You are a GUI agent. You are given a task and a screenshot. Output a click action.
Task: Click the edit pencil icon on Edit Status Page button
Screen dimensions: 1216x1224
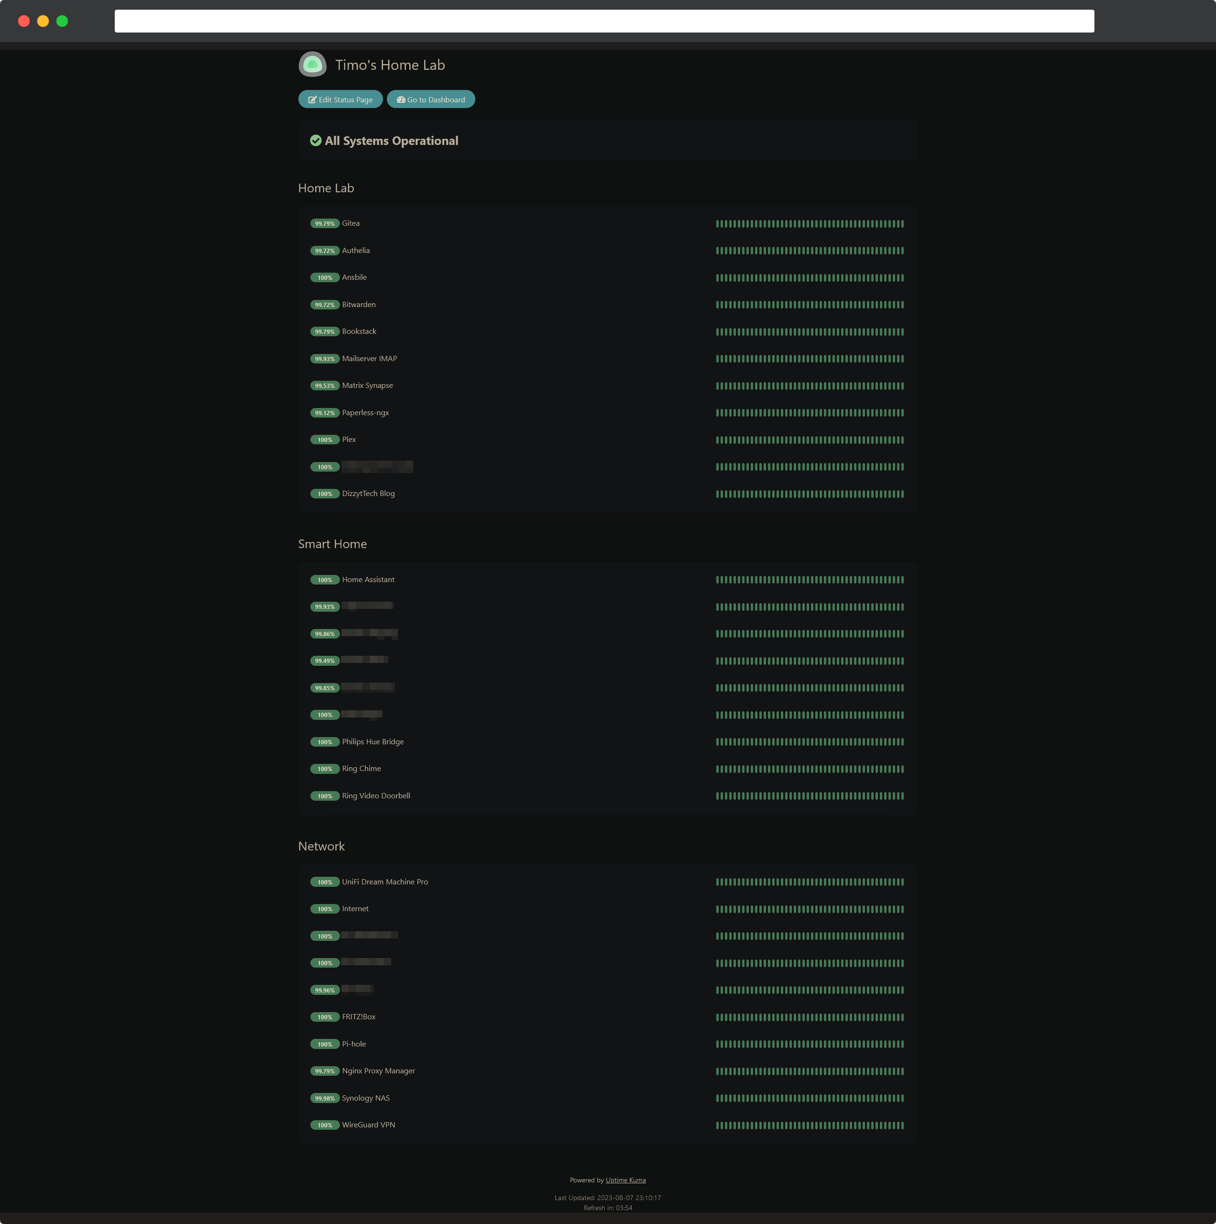(313, 99)
